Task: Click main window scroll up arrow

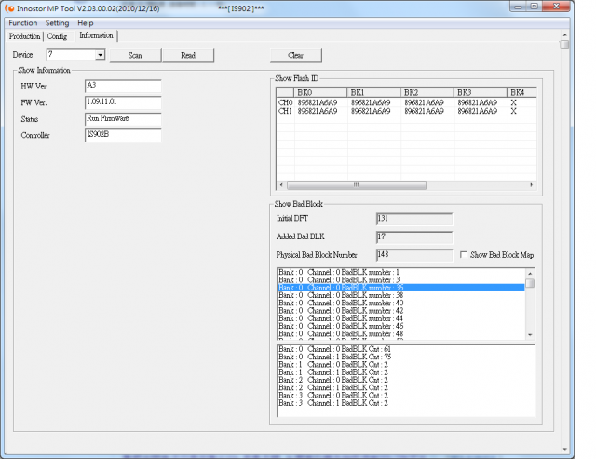Action: coord(565,35)
